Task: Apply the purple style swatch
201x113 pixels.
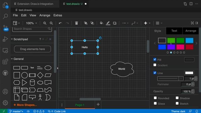Action: pyautogui.click(x=171, y=47)
